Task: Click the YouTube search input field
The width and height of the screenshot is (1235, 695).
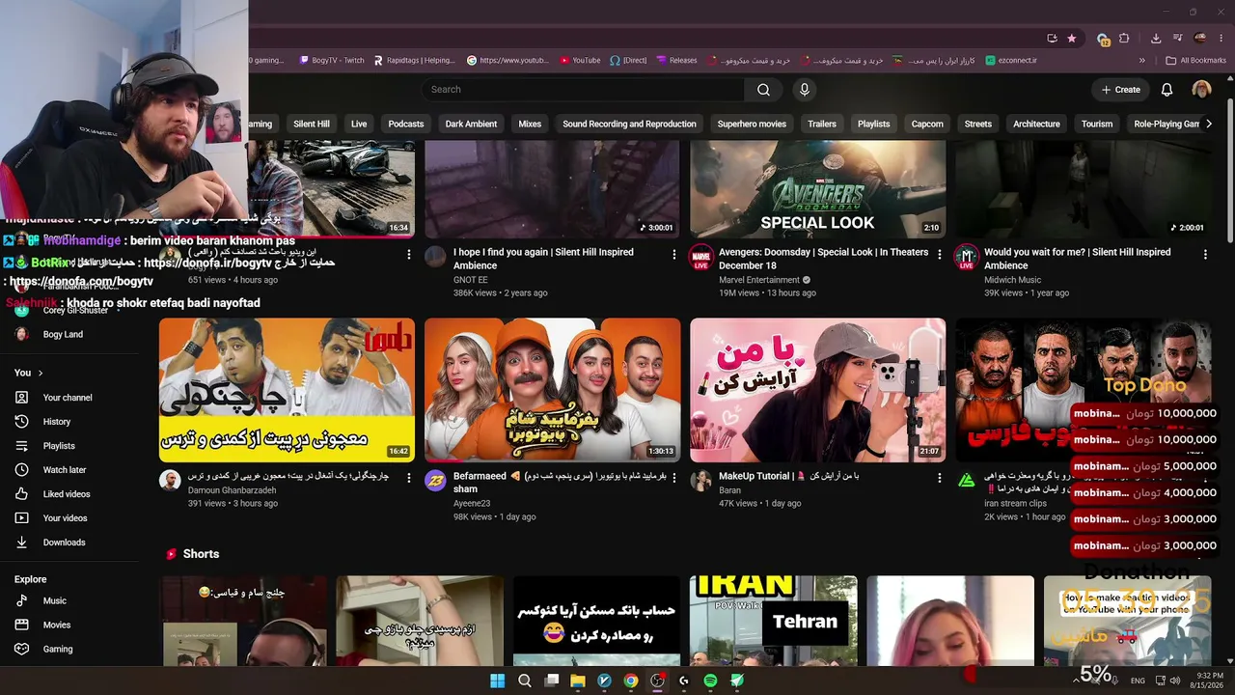Action: tap(583, 90)
